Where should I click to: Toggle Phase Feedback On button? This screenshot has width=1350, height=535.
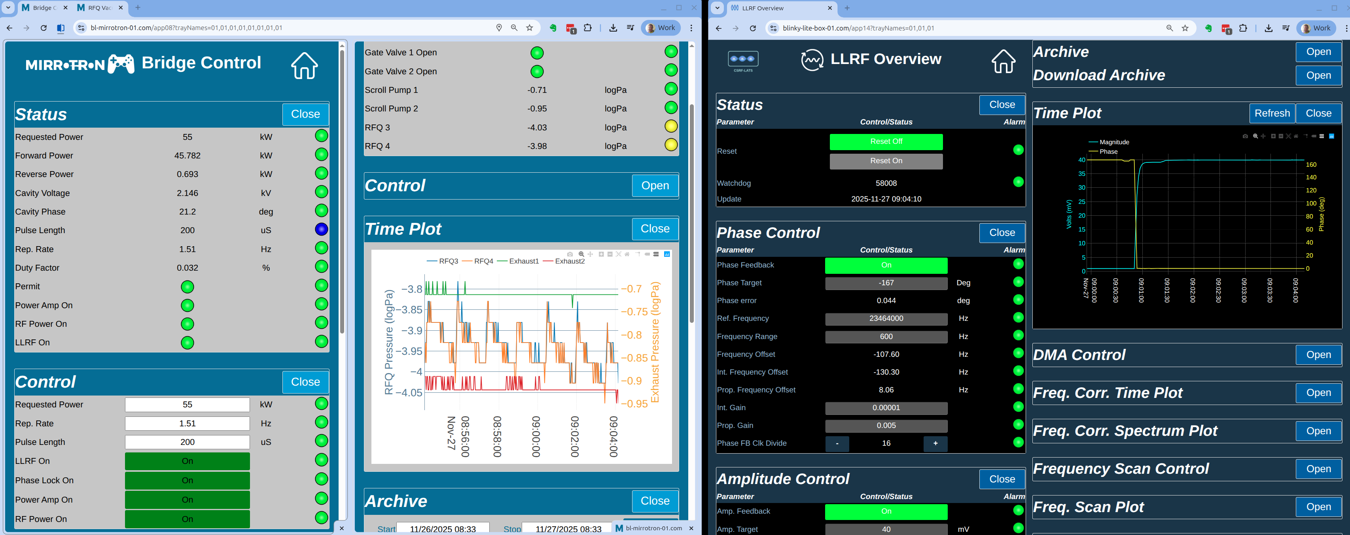coord(886,266)
